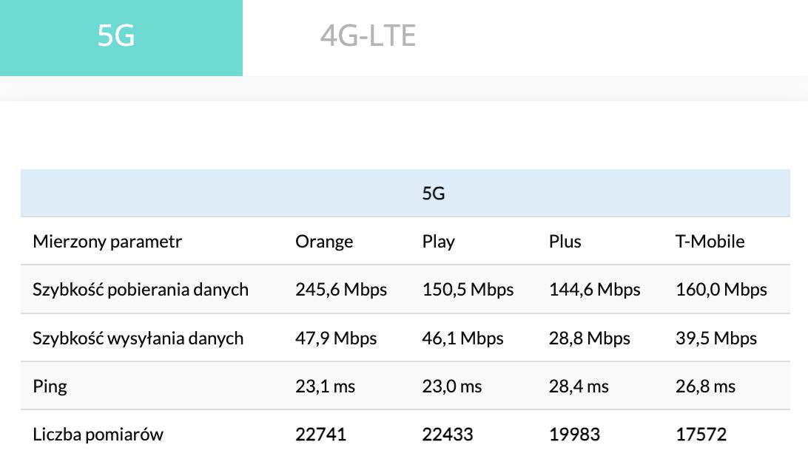The height and width of the screenshot is (473, 808).
Task: Click Orange download speed 245,6 Mbps
Action: (341, 290)
